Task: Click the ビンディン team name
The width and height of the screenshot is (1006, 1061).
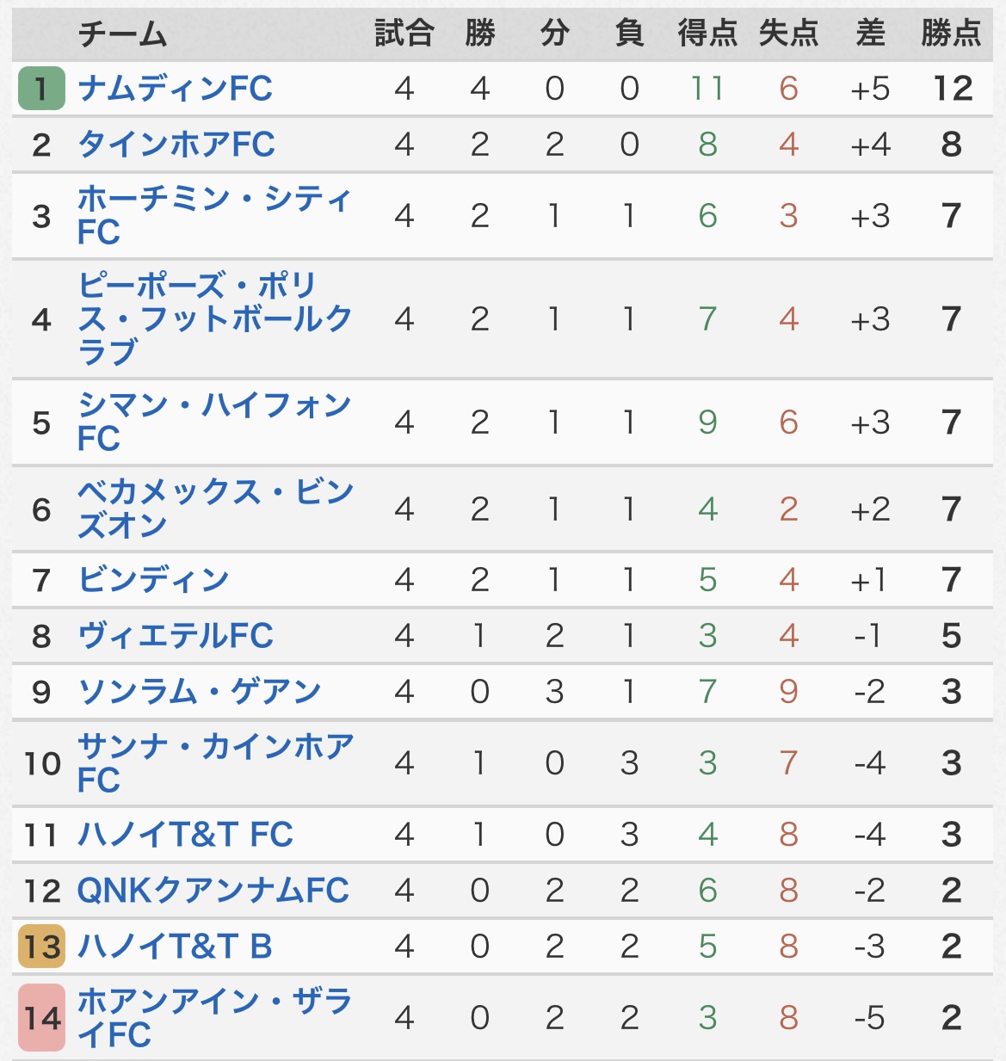Action: [153, 580]
